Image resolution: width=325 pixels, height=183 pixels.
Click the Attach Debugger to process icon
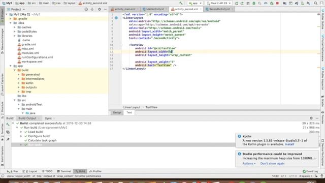[x=272, y=4]
